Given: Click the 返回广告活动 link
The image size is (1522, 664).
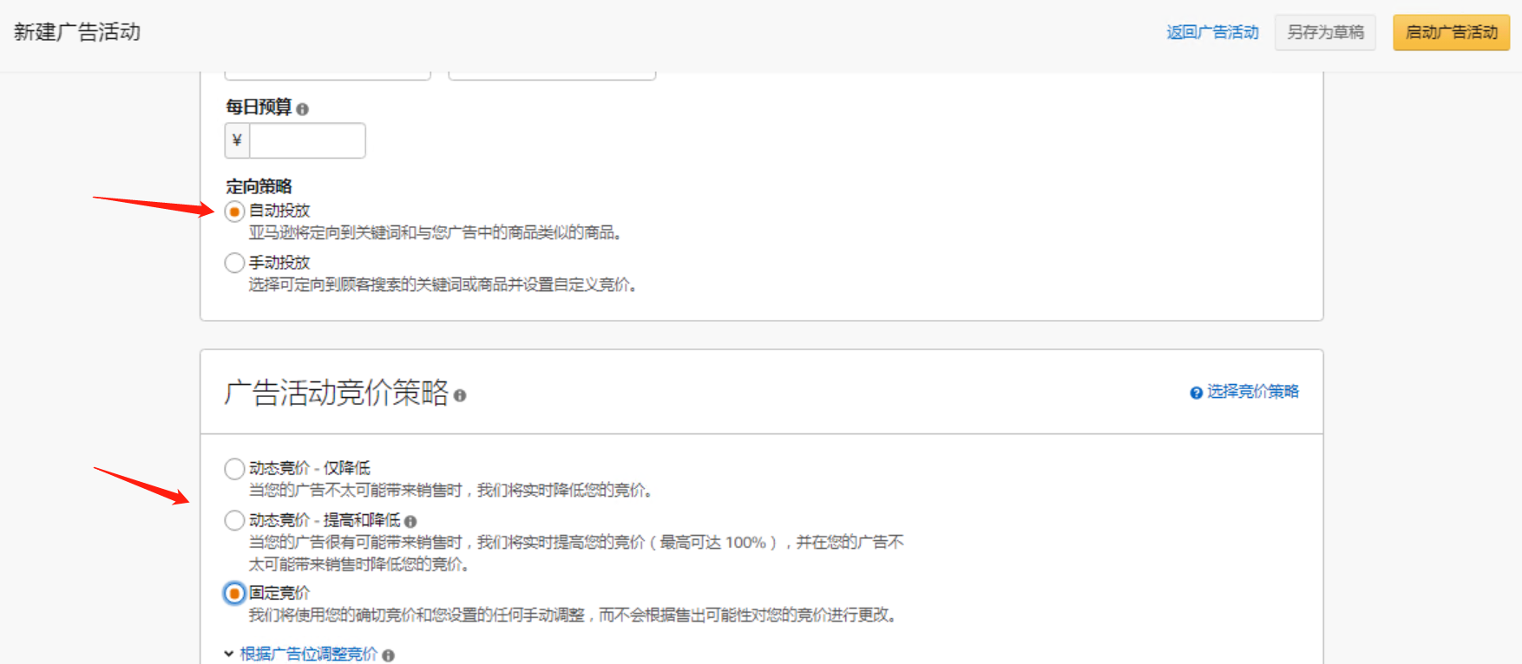Looking at the screenshot, I should coord(1212,32).
